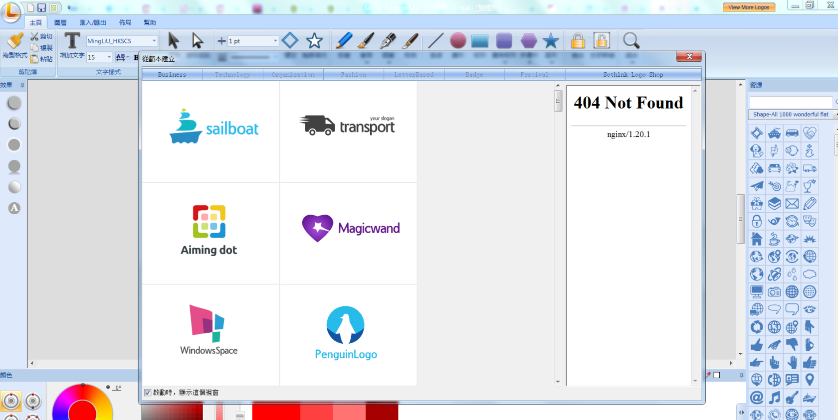Select the red ellipse shape tool
Screen dimensions: 838x420
pos(457,41)
